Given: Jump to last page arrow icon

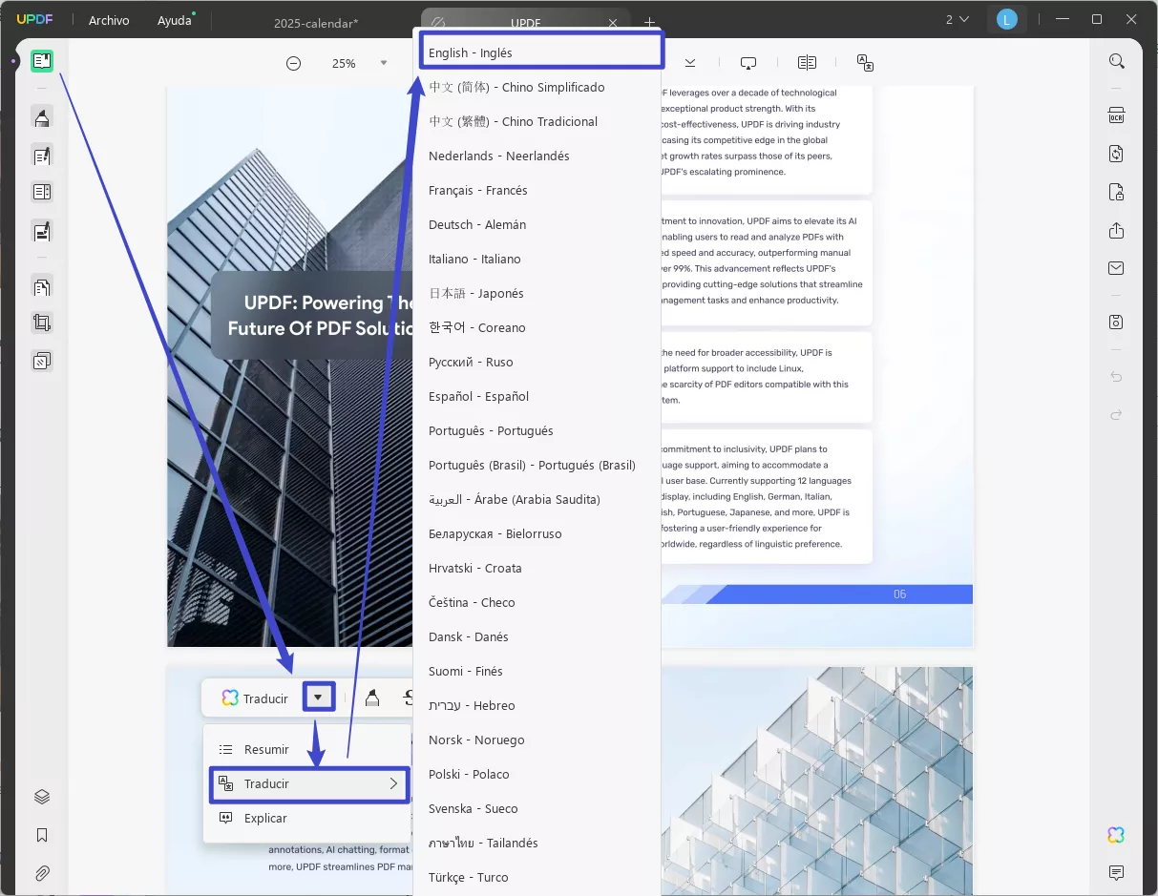Looking at the screenshot, I should tap(690, 63).
